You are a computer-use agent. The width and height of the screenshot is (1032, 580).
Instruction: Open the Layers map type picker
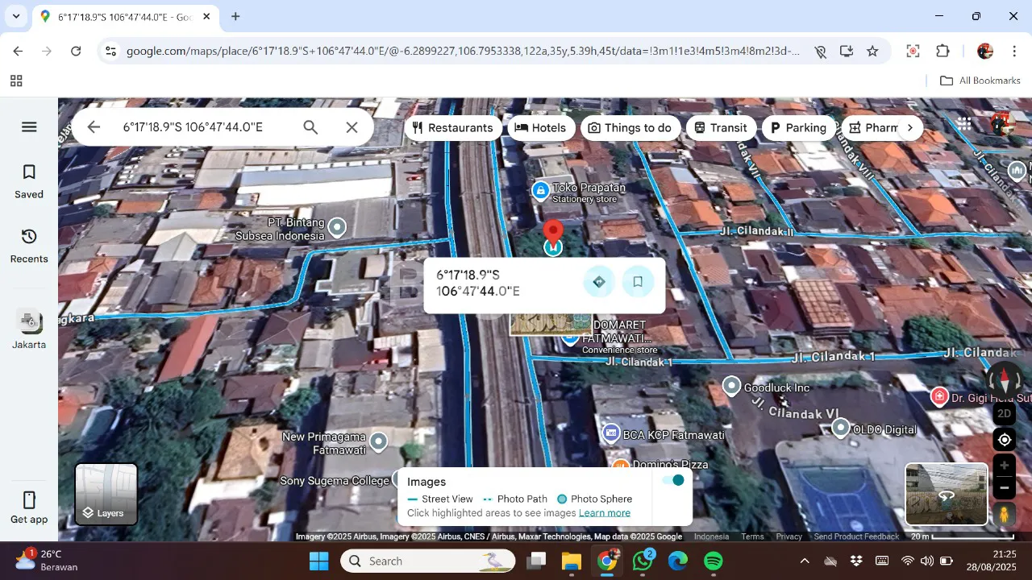[106, 494]
